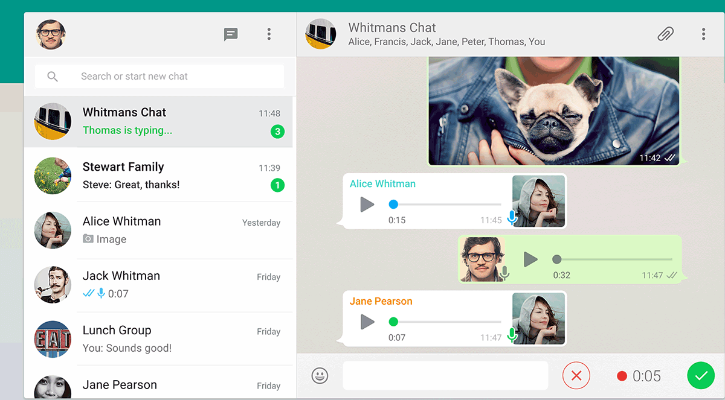Select the Alice Whitman conversation

[x=158, y=230]
